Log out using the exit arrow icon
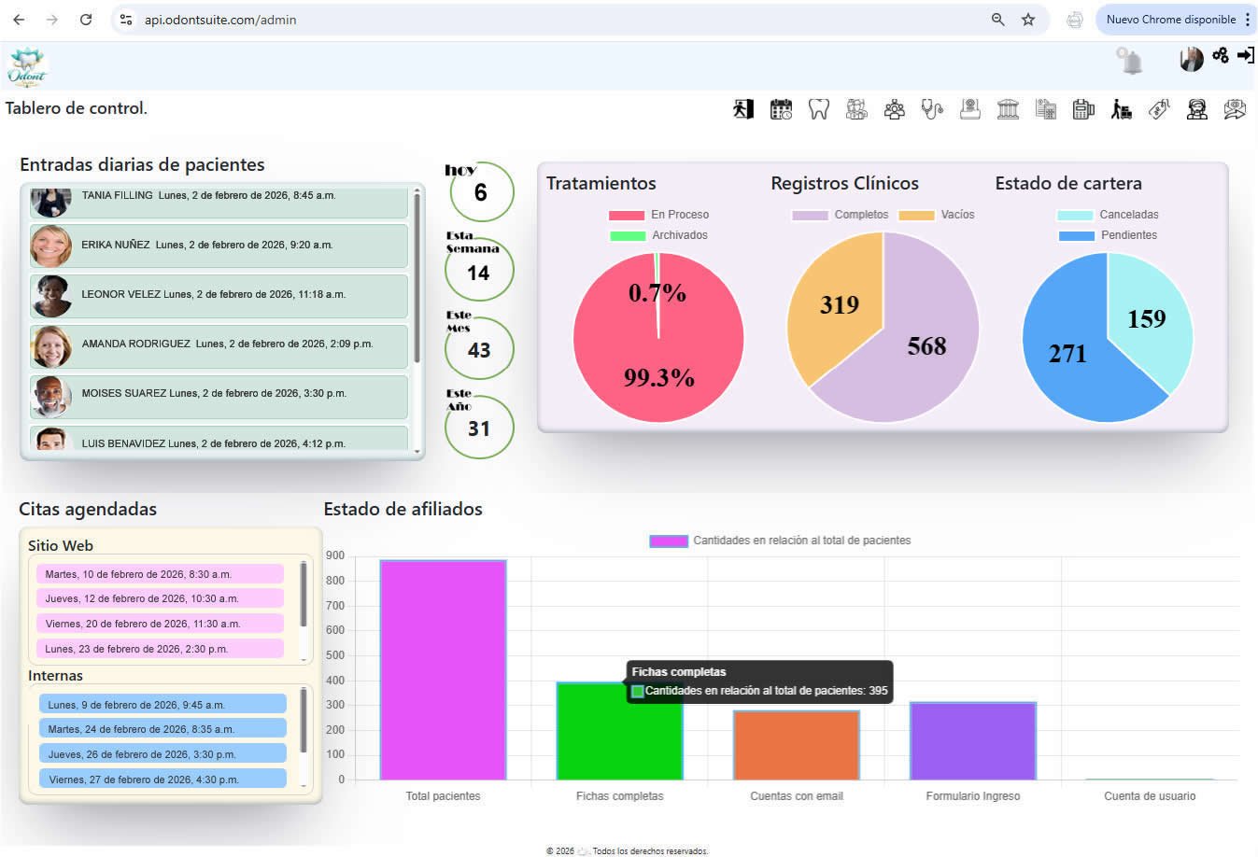1258x857 pixels. click(1246, 56)
